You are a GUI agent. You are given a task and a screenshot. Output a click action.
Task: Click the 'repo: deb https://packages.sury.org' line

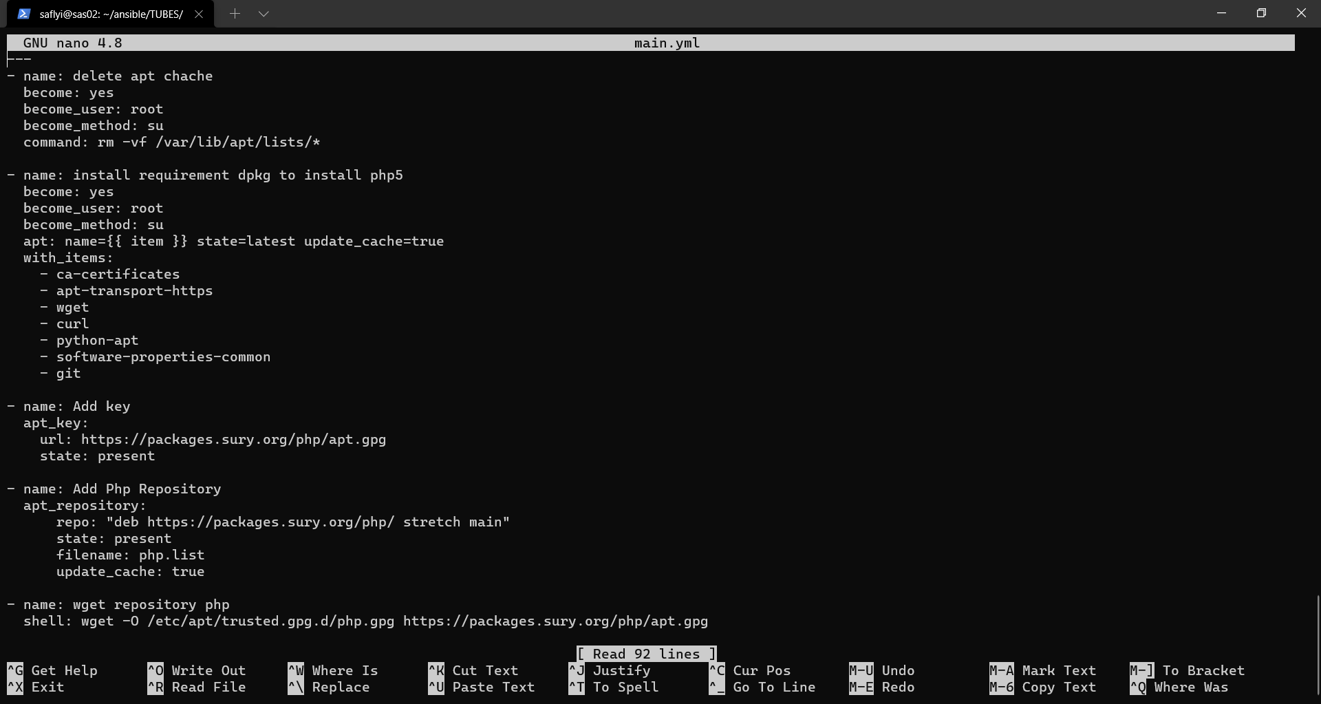point(283,522)
